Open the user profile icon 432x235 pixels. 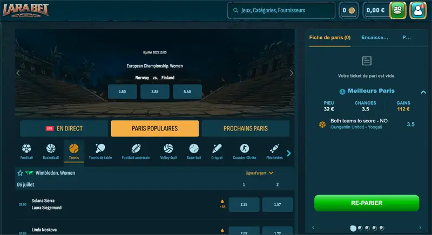click(418, 10)
